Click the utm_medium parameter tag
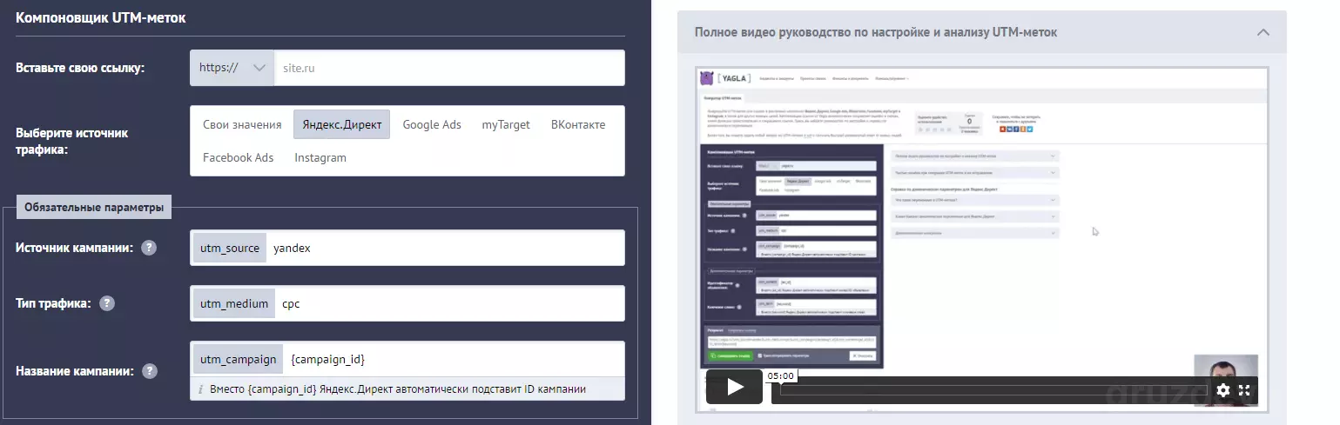This screenshot has width=1340, height=425. 234,303
